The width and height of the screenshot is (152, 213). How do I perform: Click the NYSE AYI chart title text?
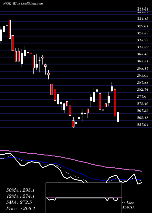[23, 4]
